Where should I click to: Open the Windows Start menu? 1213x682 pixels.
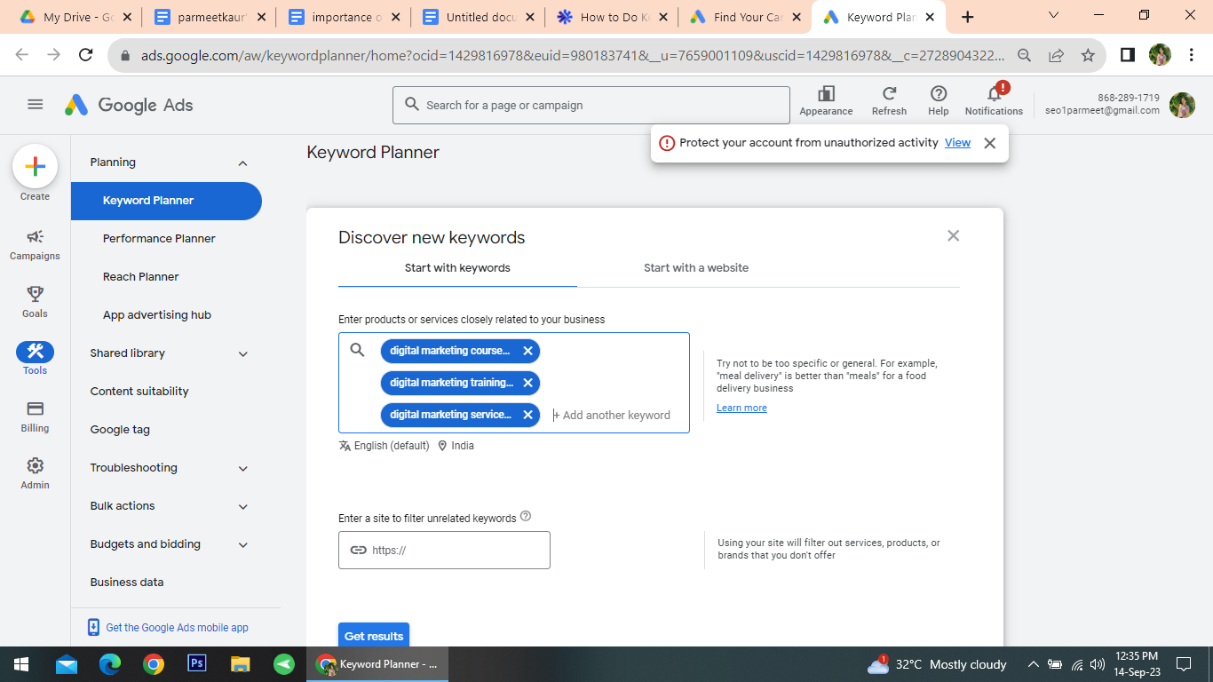[x=21, y=664]
